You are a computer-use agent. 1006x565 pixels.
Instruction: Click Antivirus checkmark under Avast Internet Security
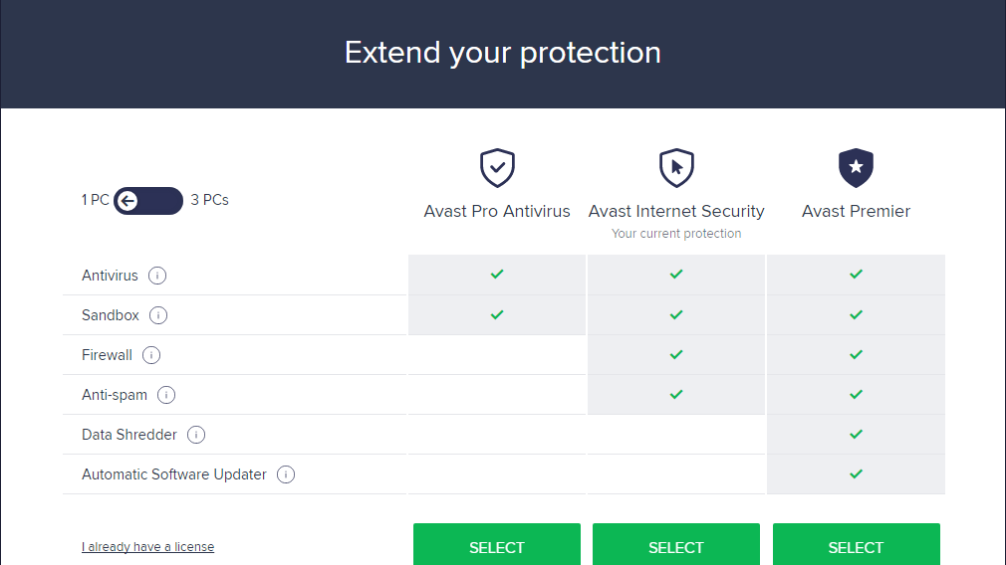coord(676,275)
